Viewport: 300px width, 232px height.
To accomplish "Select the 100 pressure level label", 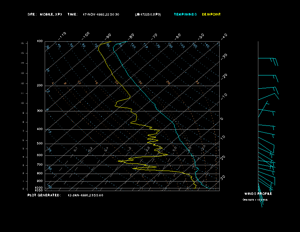I will tap(40, 41).
